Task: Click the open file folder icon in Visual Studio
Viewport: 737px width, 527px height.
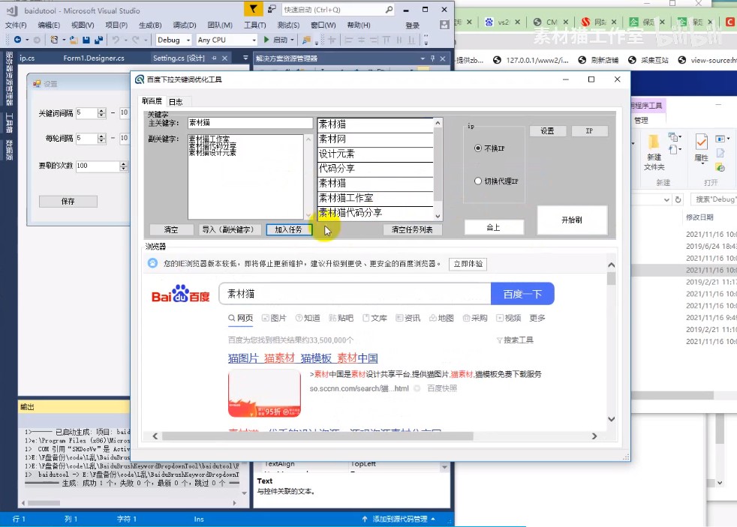Action: pyautogui.click(x=74, y=40)
